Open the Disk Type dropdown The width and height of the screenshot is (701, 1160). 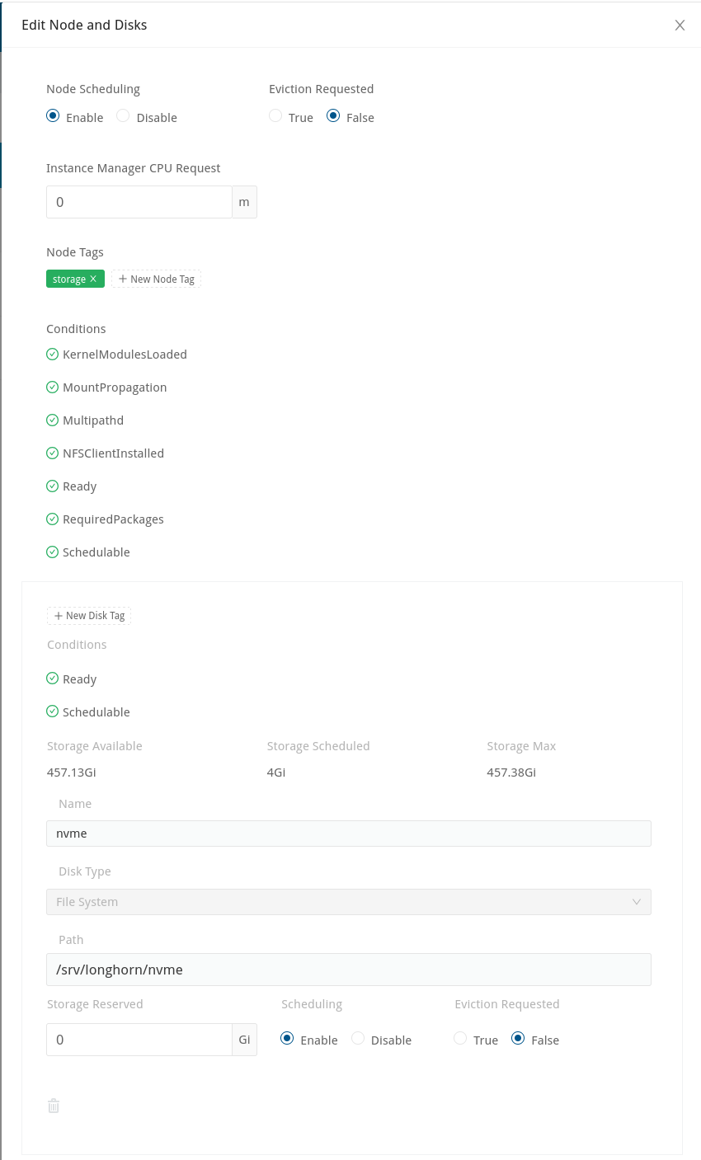(338, 902)
